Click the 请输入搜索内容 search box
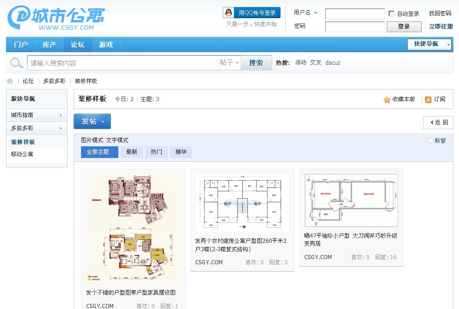Image resolution: width=459 pixels, height=309 pixels. (x=123, y=62)
